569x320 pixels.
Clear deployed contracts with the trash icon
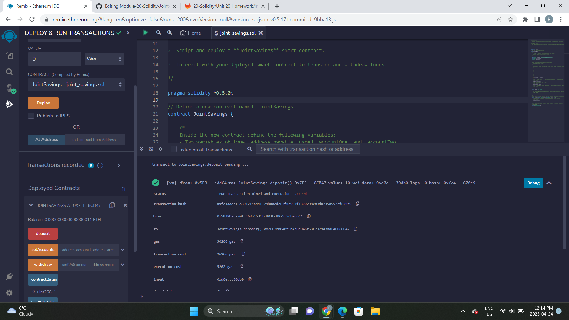[x=123, y=189]
